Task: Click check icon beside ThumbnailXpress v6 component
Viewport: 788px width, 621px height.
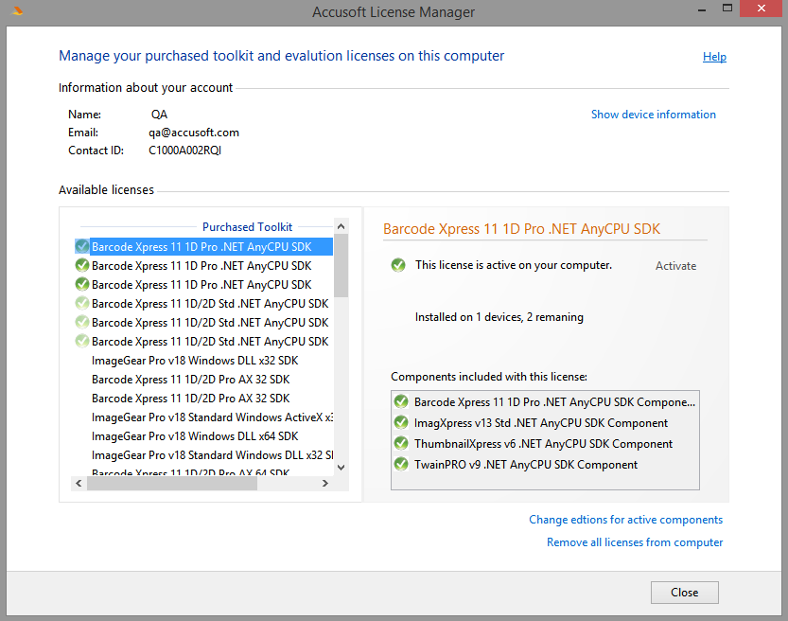Action: (401, 443)
